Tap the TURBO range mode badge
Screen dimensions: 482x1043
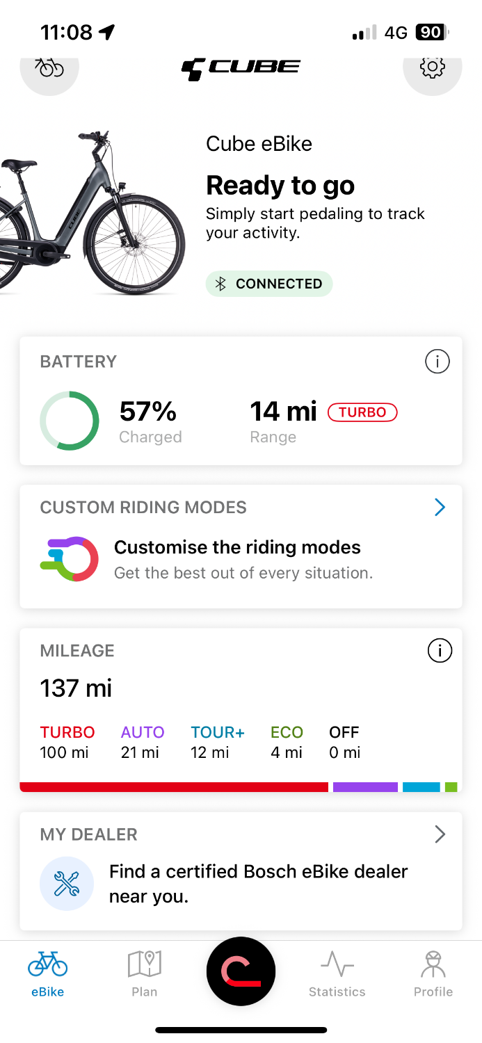(x=362, y=412)
